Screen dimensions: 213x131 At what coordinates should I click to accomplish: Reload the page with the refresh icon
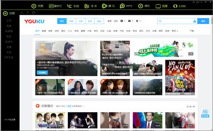[33, 13]
